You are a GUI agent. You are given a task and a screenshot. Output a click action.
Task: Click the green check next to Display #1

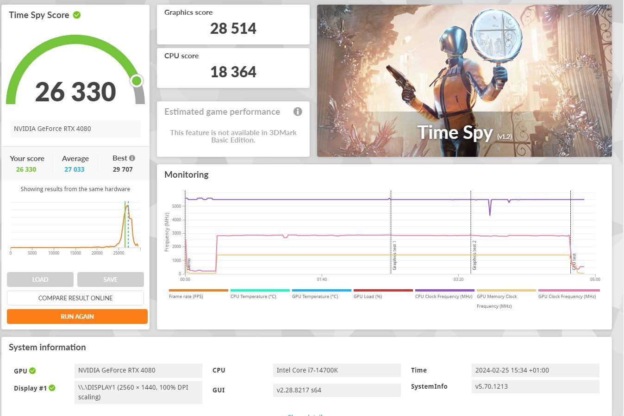pyautogui.click(x=52, y=388)
